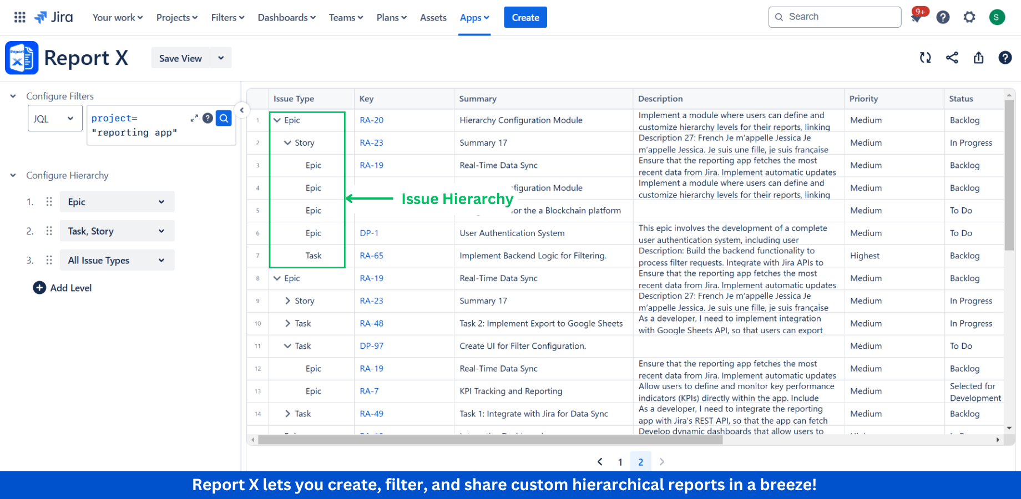Expand the Task row RA-48
This screenshot has width=1021, height=499.
click(x=287, y=323)
